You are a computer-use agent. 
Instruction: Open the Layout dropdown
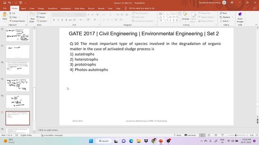click(42, 13)
